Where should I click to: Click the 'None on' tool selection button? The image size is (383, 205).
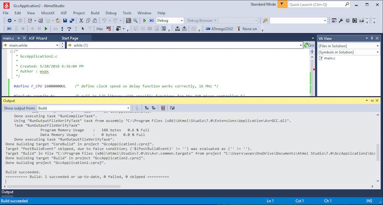(247, 29)
